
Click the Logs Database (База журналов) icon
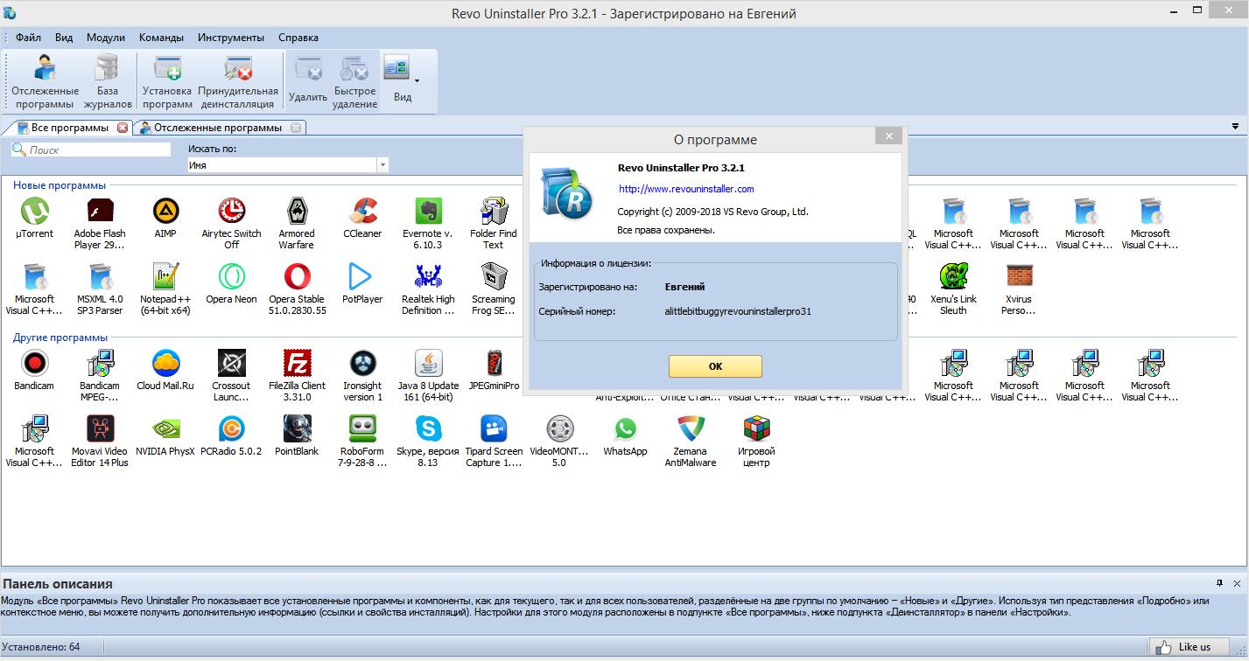point(107,80)
